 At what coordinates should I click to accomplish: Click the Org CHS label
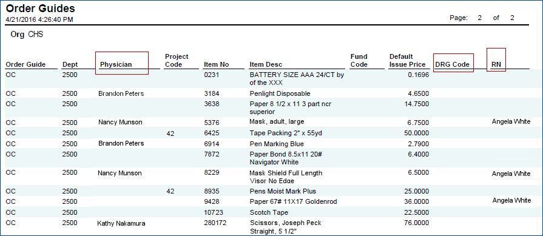click(x=27, y=35)
